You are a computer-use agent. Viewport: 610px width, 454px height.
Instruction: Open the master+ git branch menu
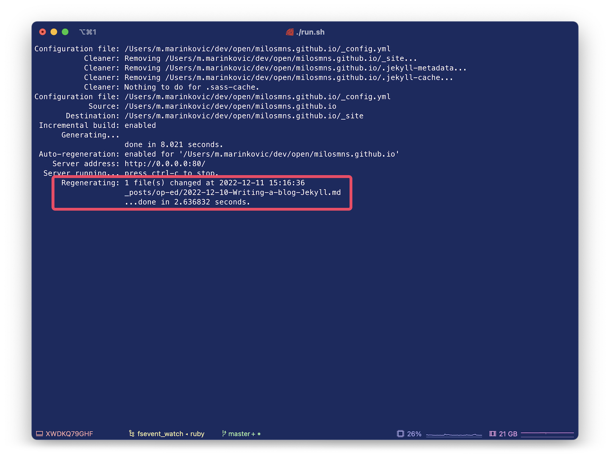241,434
